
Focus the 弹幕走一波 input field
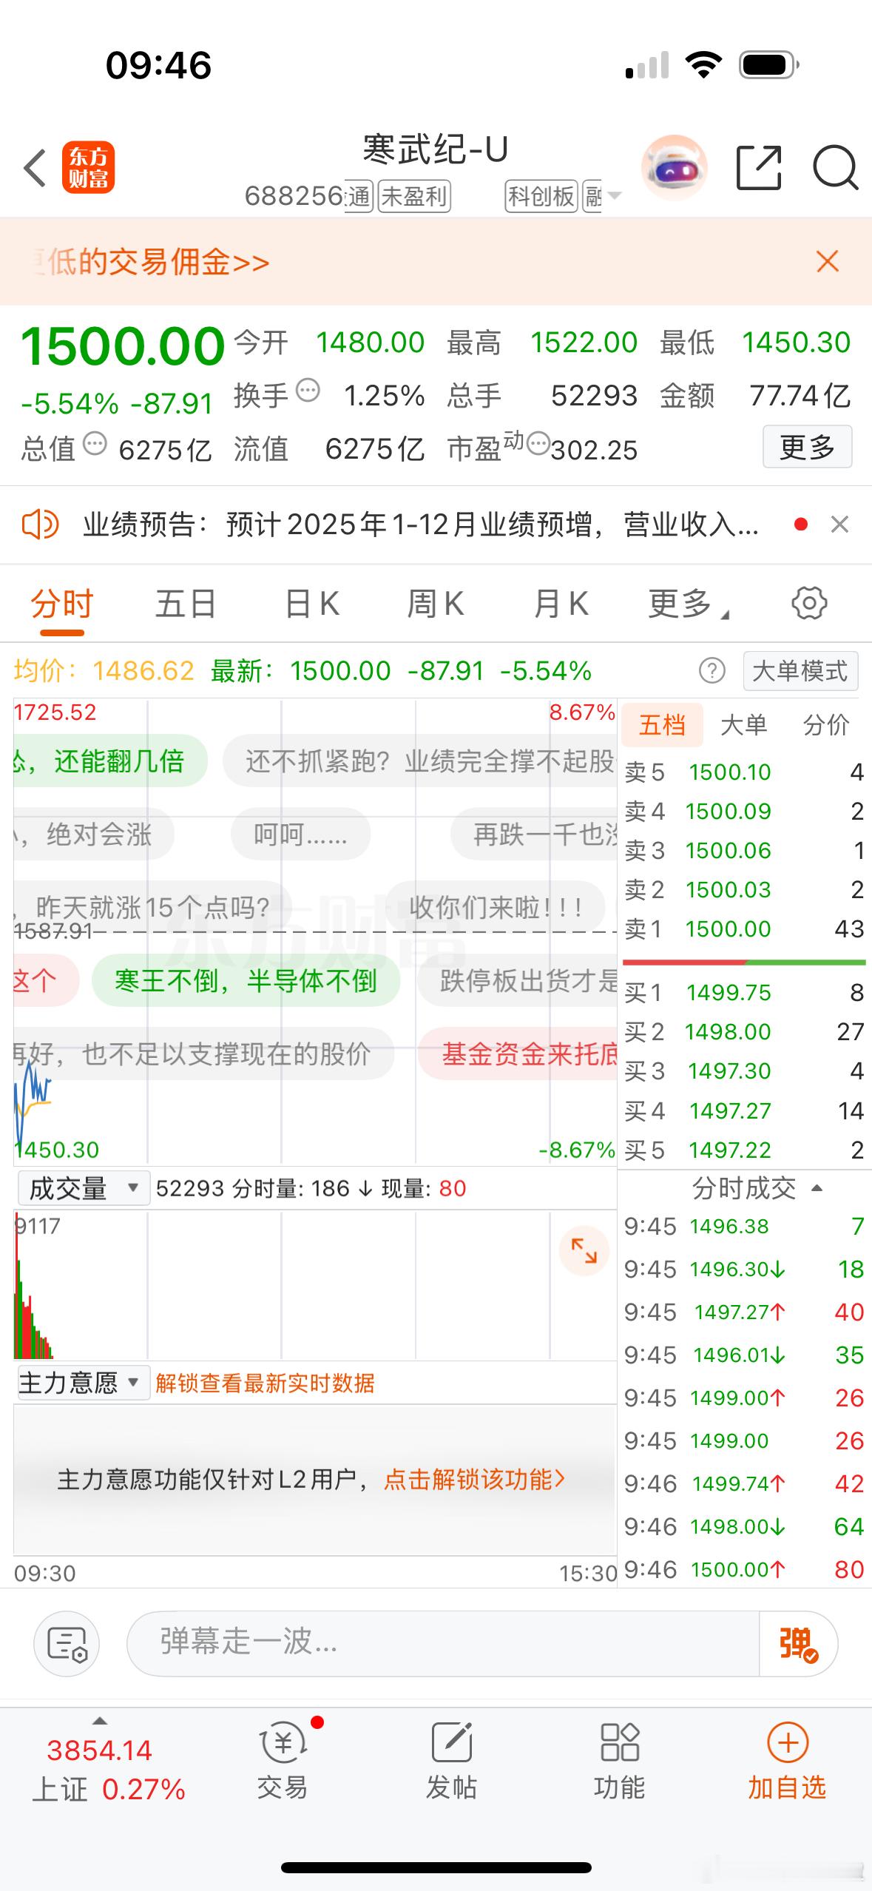[x=444, y=1643]
